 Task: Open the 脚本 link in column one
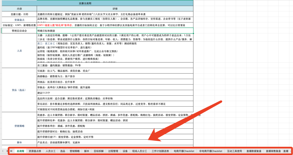[x=19, y=142]
